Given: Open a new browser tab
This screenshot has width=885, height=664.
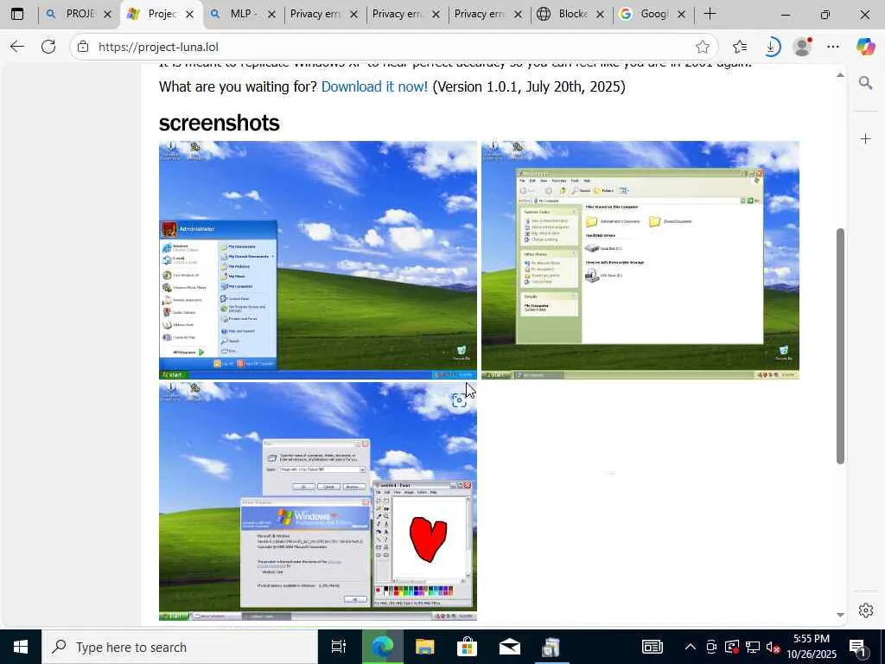Looking at the screenshot, I should [710, 14].
